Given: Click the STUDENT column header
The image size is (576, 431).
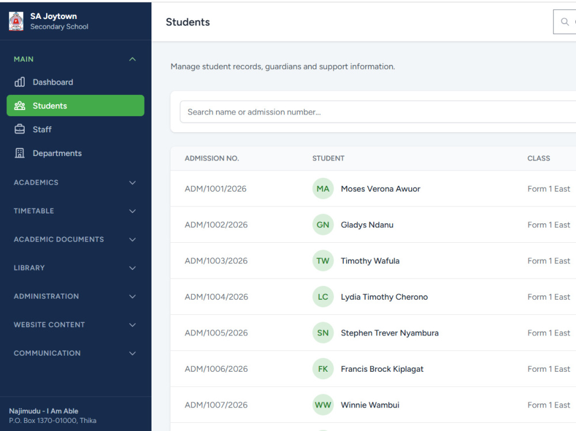Looking at the screenshot, I should coord(328,158).
